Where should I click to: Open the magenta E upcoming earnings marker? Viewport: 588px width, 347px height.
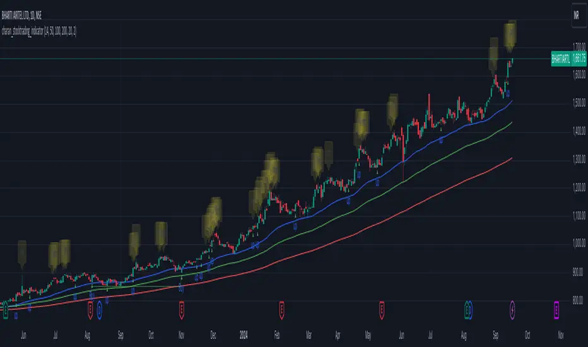click(556, 310)
